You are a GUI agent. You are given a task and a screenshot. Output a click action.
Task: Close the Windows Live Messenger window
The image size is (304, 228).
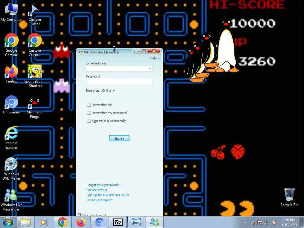(x=154, y=51)
